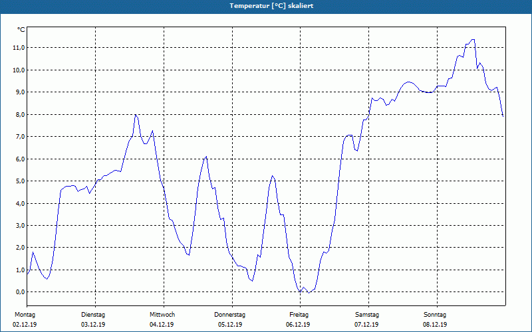Image resolution: width=532 pixels, height=332 pixels.
Task: Click the Sunday peak above 11 °C
Action: coord(473,40)
